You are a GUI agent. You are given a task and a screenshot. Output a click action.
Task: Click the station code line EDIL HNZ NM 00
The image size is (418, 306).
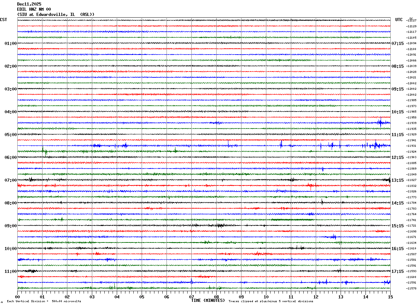(34, 9)
